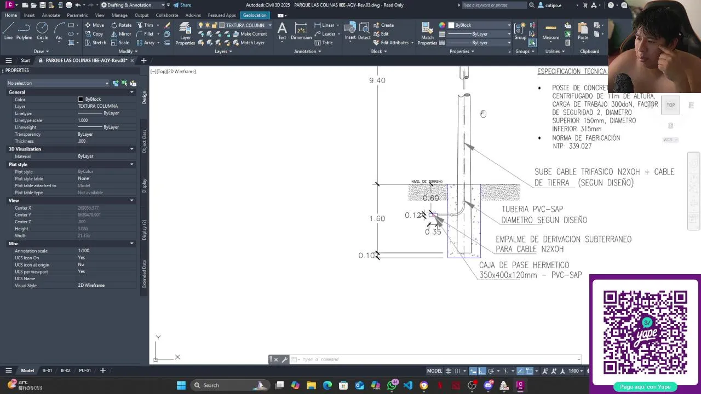Switch to the PU-01 layout tab
The image size is (701, 394).
[85, 370]
